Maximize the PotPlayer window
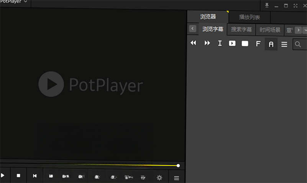This screenshot has width=307, height=183. tap(286, 5)
